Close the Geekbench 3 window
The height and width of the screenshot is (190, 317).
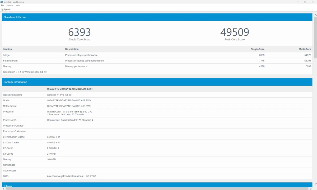pyautogui.click(x=313, y=2)
